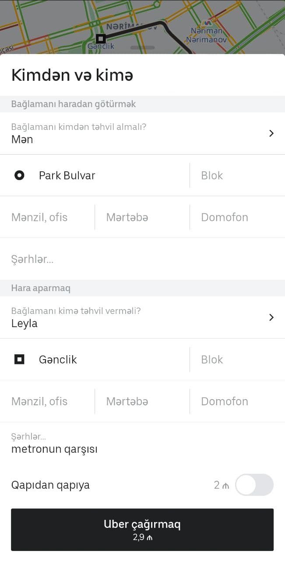This screenshot has height=562, width=285.
Task: Click the circular pickup point icon
Action: pyautogui.click(x=19, y=176)
